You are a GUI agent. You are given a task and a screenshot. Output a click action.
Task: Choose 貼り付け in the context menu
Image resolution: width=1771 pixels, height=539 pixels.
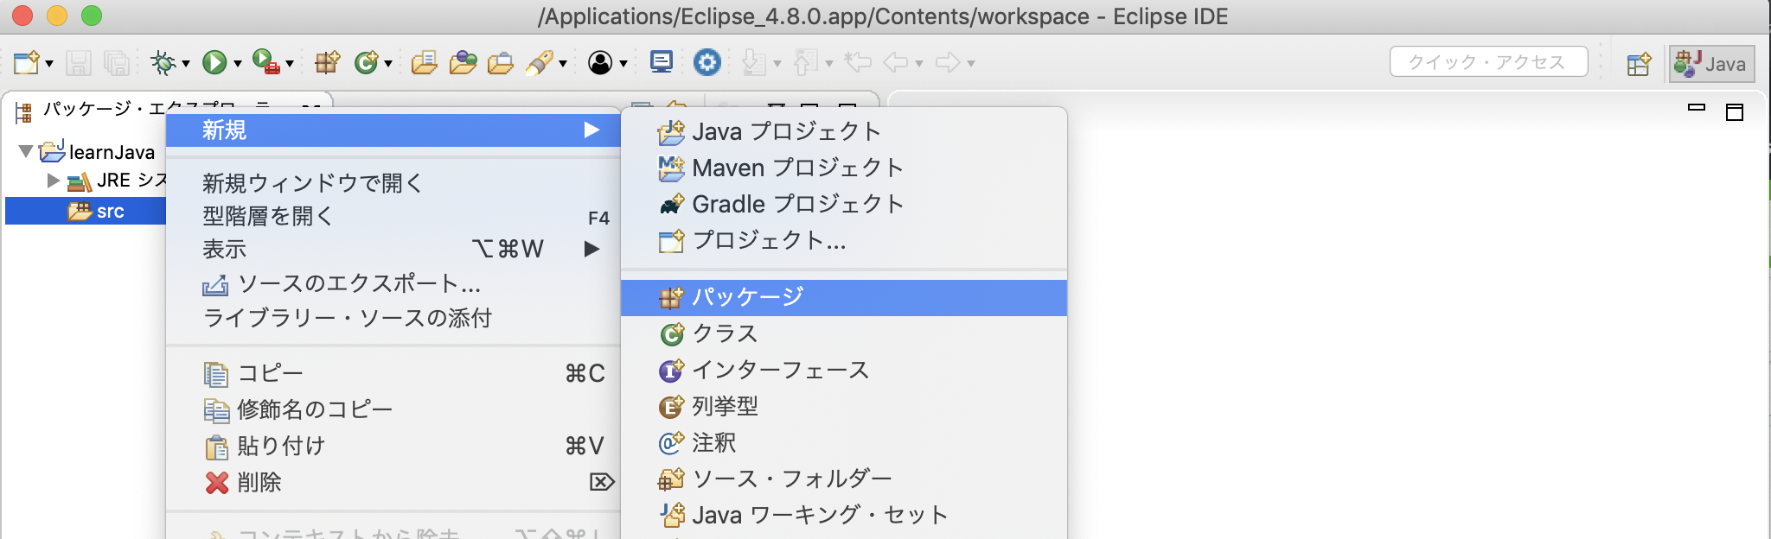393,446
